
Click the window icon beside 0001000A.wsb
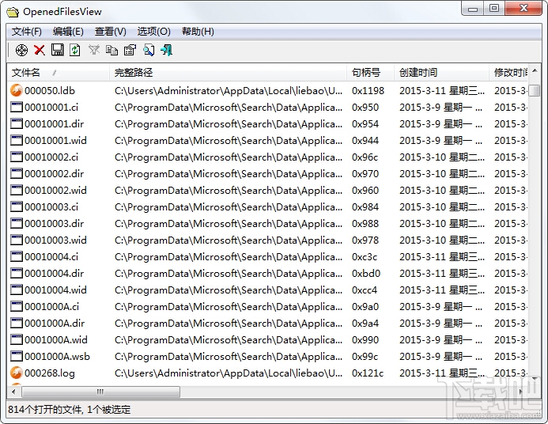pyautogui.click(x=16, y=356)
